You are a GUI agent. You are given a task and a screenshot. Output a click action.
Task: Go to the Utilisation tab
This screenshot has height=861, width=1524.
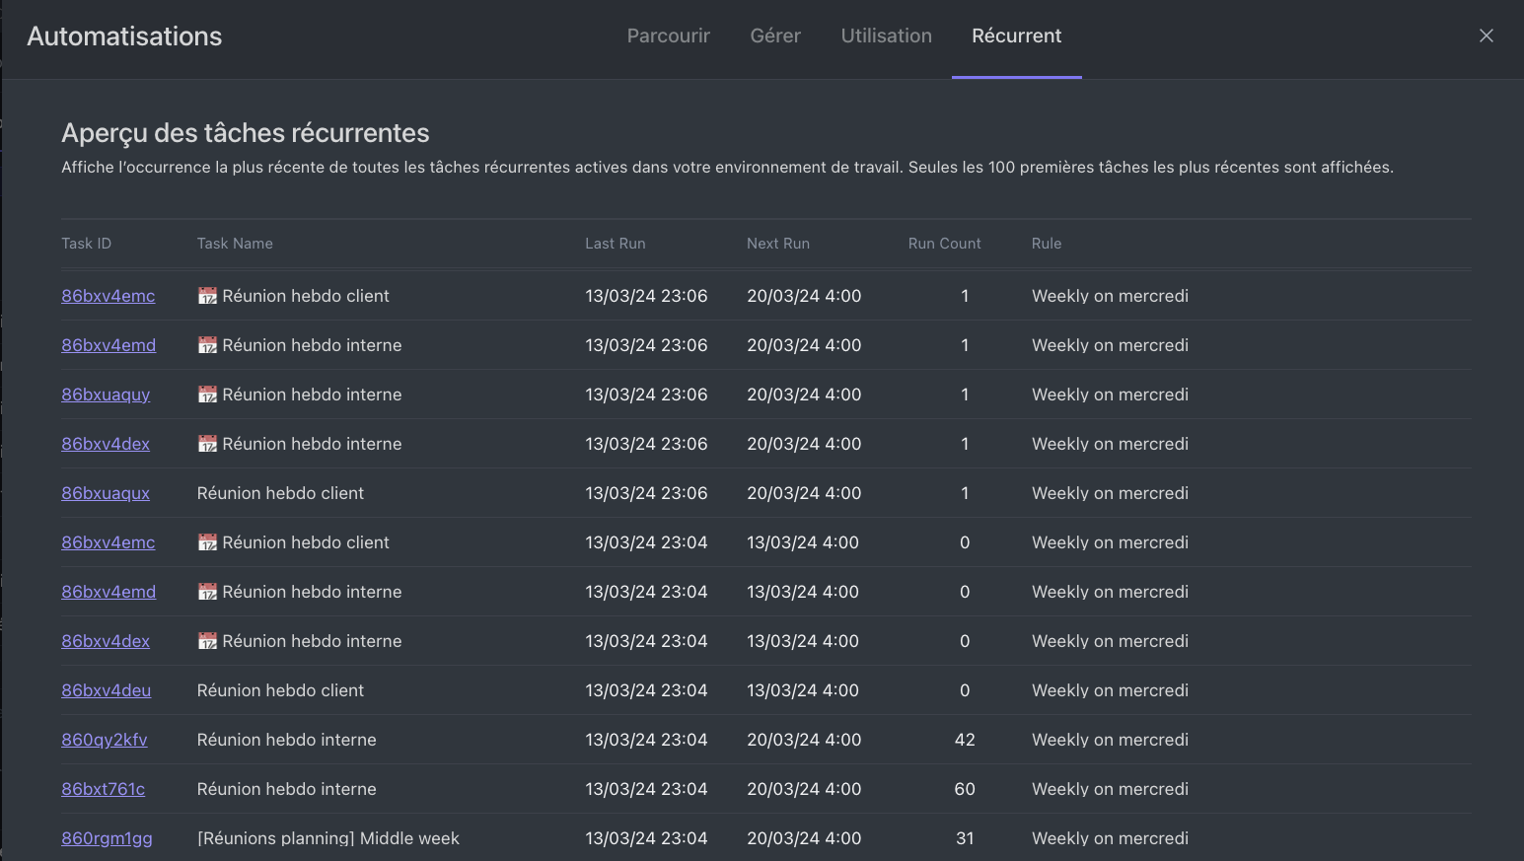[x=886, y=36]
